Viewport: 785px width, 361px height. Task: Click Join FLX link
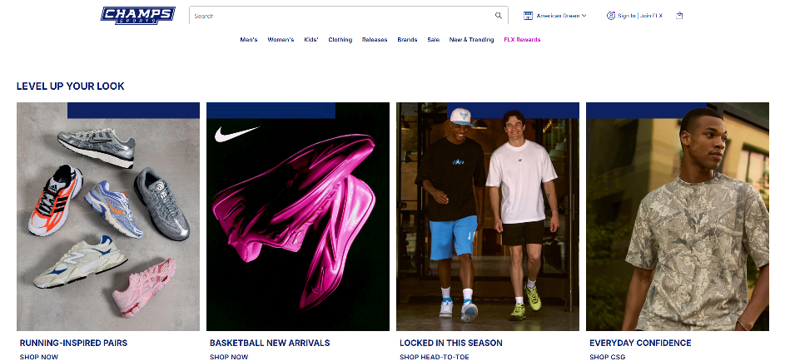point(651,16)
